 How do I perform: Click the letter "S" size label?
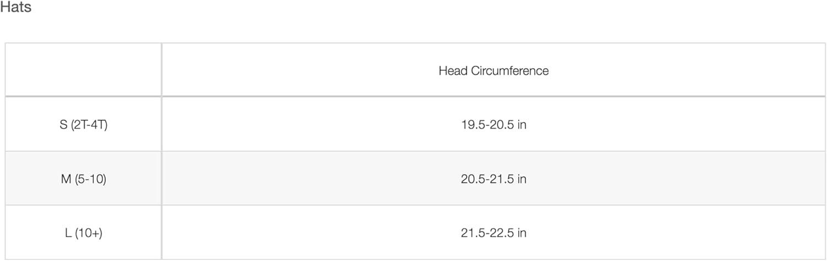(x=63, y=125)
